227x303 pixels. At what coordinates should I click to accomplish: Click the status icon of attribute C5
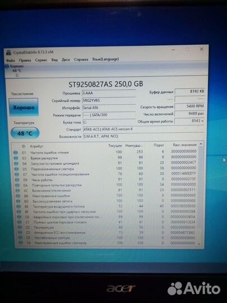20,238
